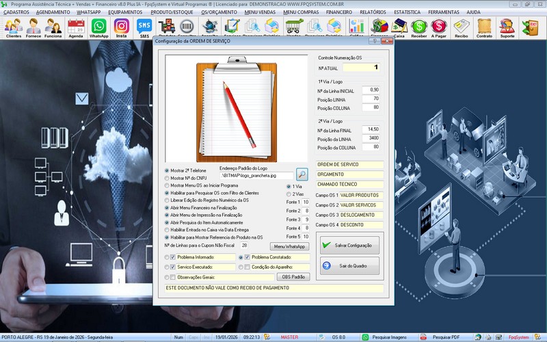
Task: Toggle Abrir Menu Financeiro na Finalização
Action: pos(167,208)
